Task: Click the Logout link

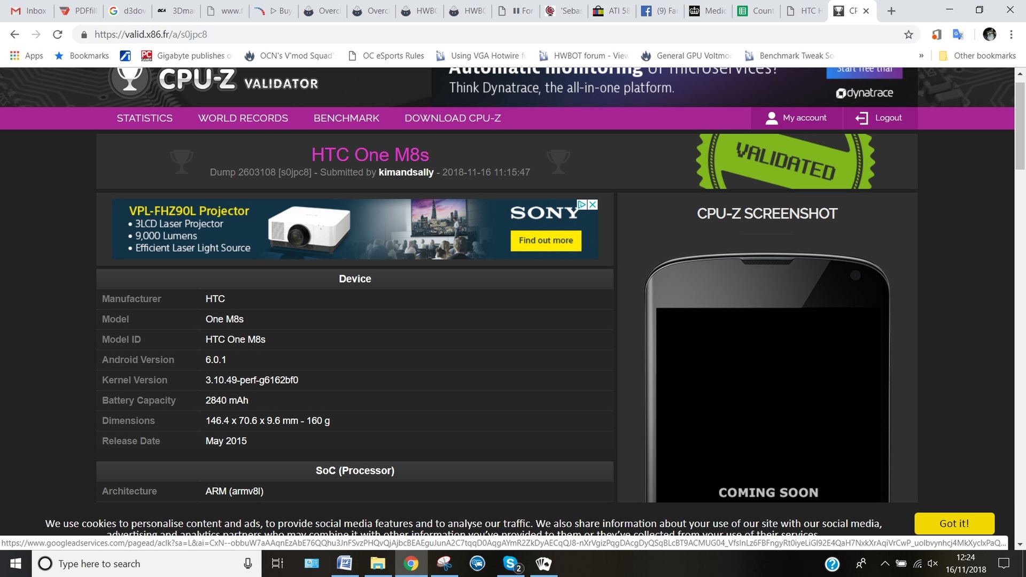Action: click(879, 118)
